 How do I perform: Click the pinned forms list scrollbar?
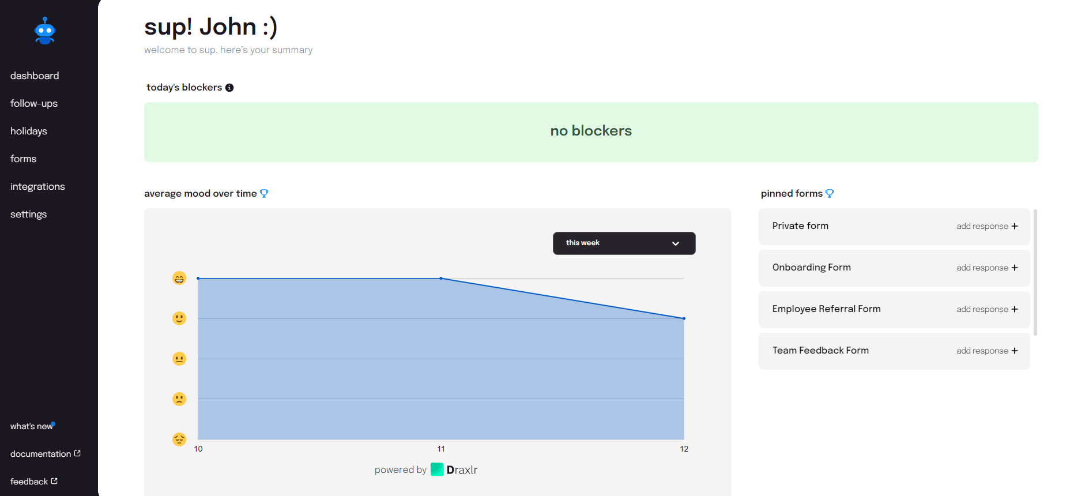pyautogui.click(x=1035, y=272)
